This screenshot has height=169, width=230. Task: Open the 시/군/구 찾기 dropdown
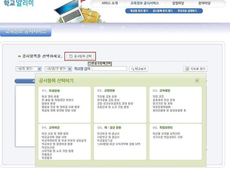click(x=58, y=69)
